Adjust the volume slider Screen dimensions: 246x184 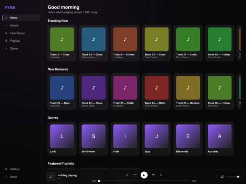[234, 177]
